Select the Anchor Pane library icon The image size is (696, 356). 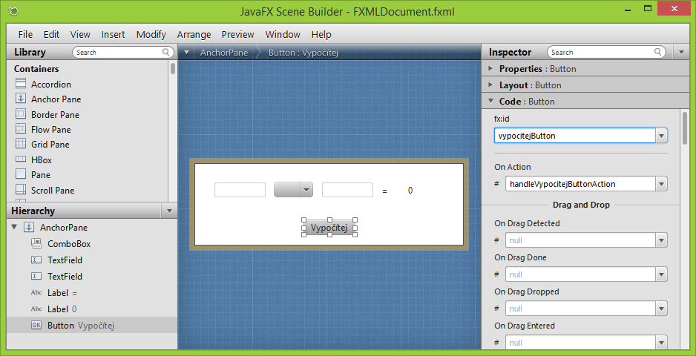[21, 99]
